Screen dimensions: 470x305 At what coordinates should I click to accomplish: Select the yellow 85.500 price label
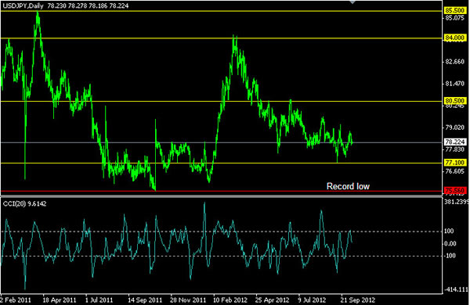(x=454, y=10)
